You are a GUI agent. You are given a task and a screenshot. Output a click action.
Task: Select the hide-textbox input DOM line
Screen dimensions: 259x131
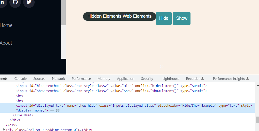[x=111, y=86]
